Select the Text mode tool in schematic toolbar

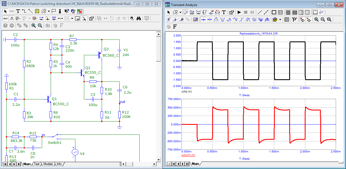point(18,11)
